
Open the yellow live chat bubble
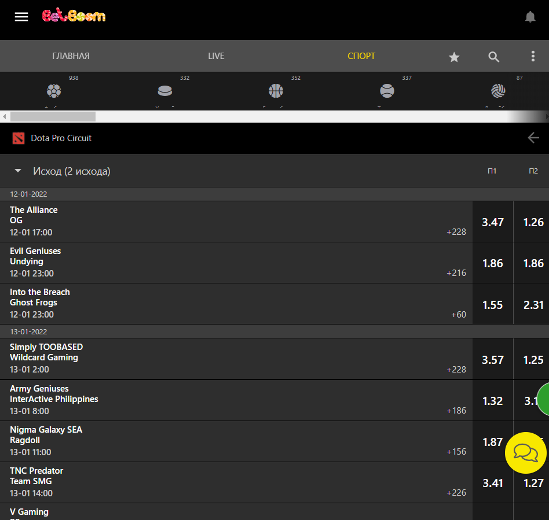[525, 453]
